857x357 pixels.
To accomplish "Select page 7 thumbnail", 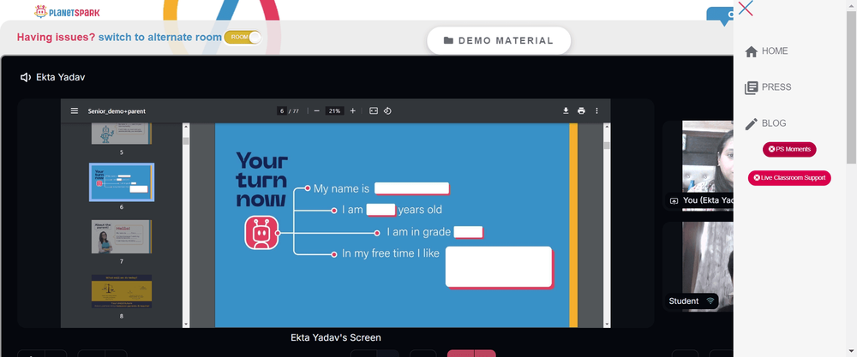I will [122, 236].
